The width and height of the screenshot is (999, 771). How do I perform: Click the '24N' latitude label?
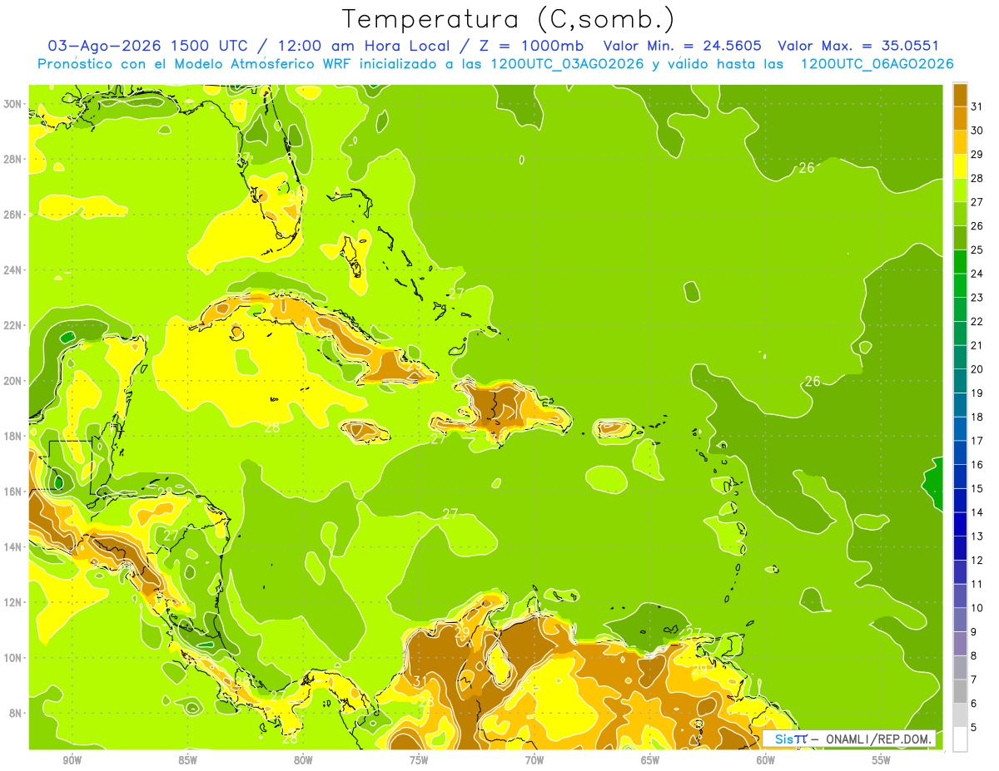[12, 269]
